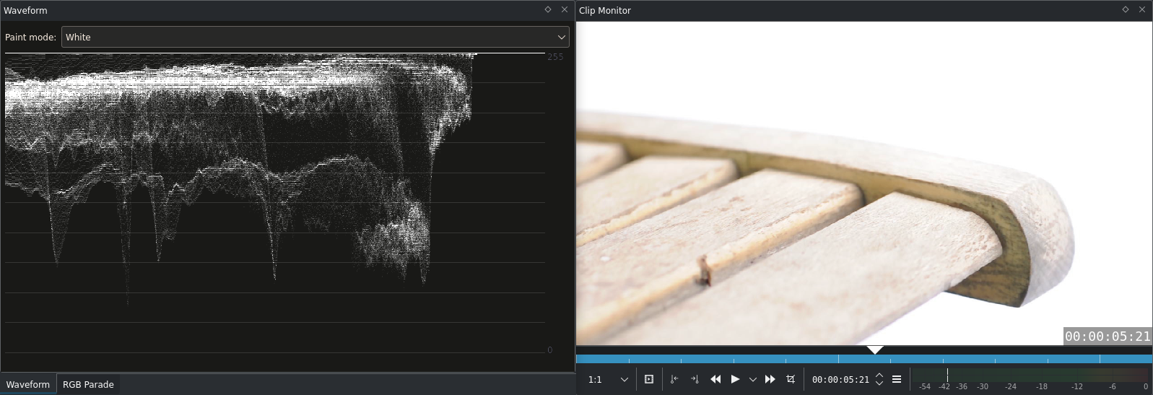Click the waveform scope display

[x=275, y=204]
